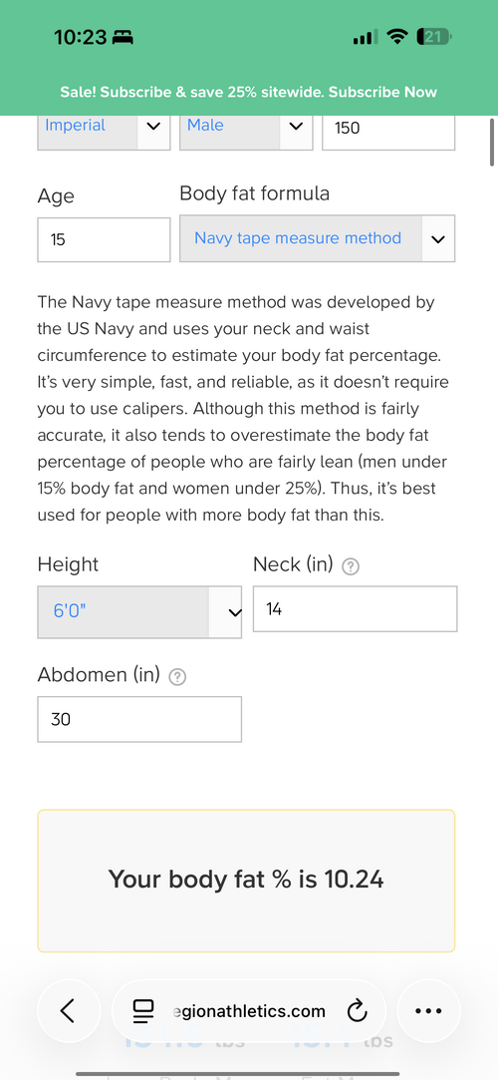This screenshot has width=498, height=1080.
Task: Click the page scrollbar on the right edge
Action: (x=492, y=143)
